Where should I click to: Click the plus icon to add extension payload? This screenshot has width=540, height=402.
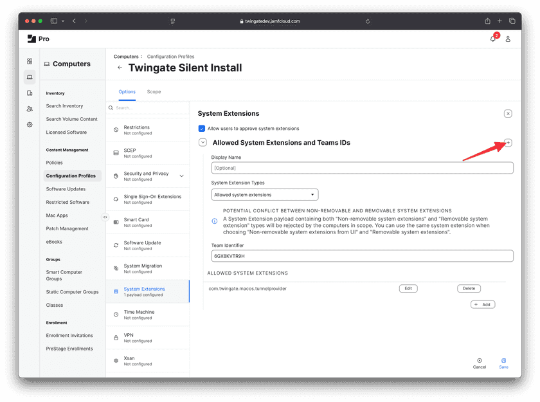(508, 143)
